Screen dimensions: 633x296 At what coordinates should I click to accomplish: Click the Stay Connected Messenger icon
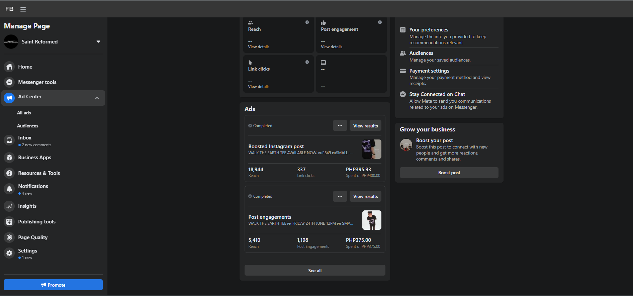point(403,94)
